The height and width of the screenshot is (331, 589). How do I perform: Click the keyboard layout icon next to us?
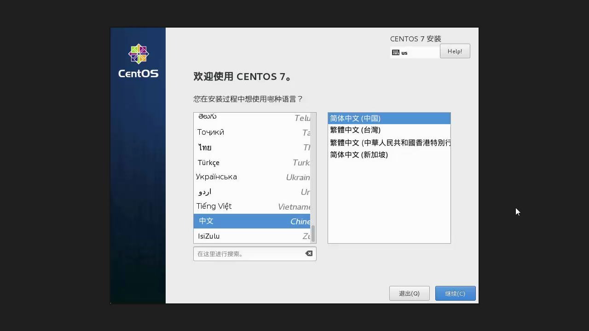395,52
